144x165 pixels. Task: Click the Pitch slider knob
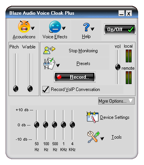tap(16, 89)
